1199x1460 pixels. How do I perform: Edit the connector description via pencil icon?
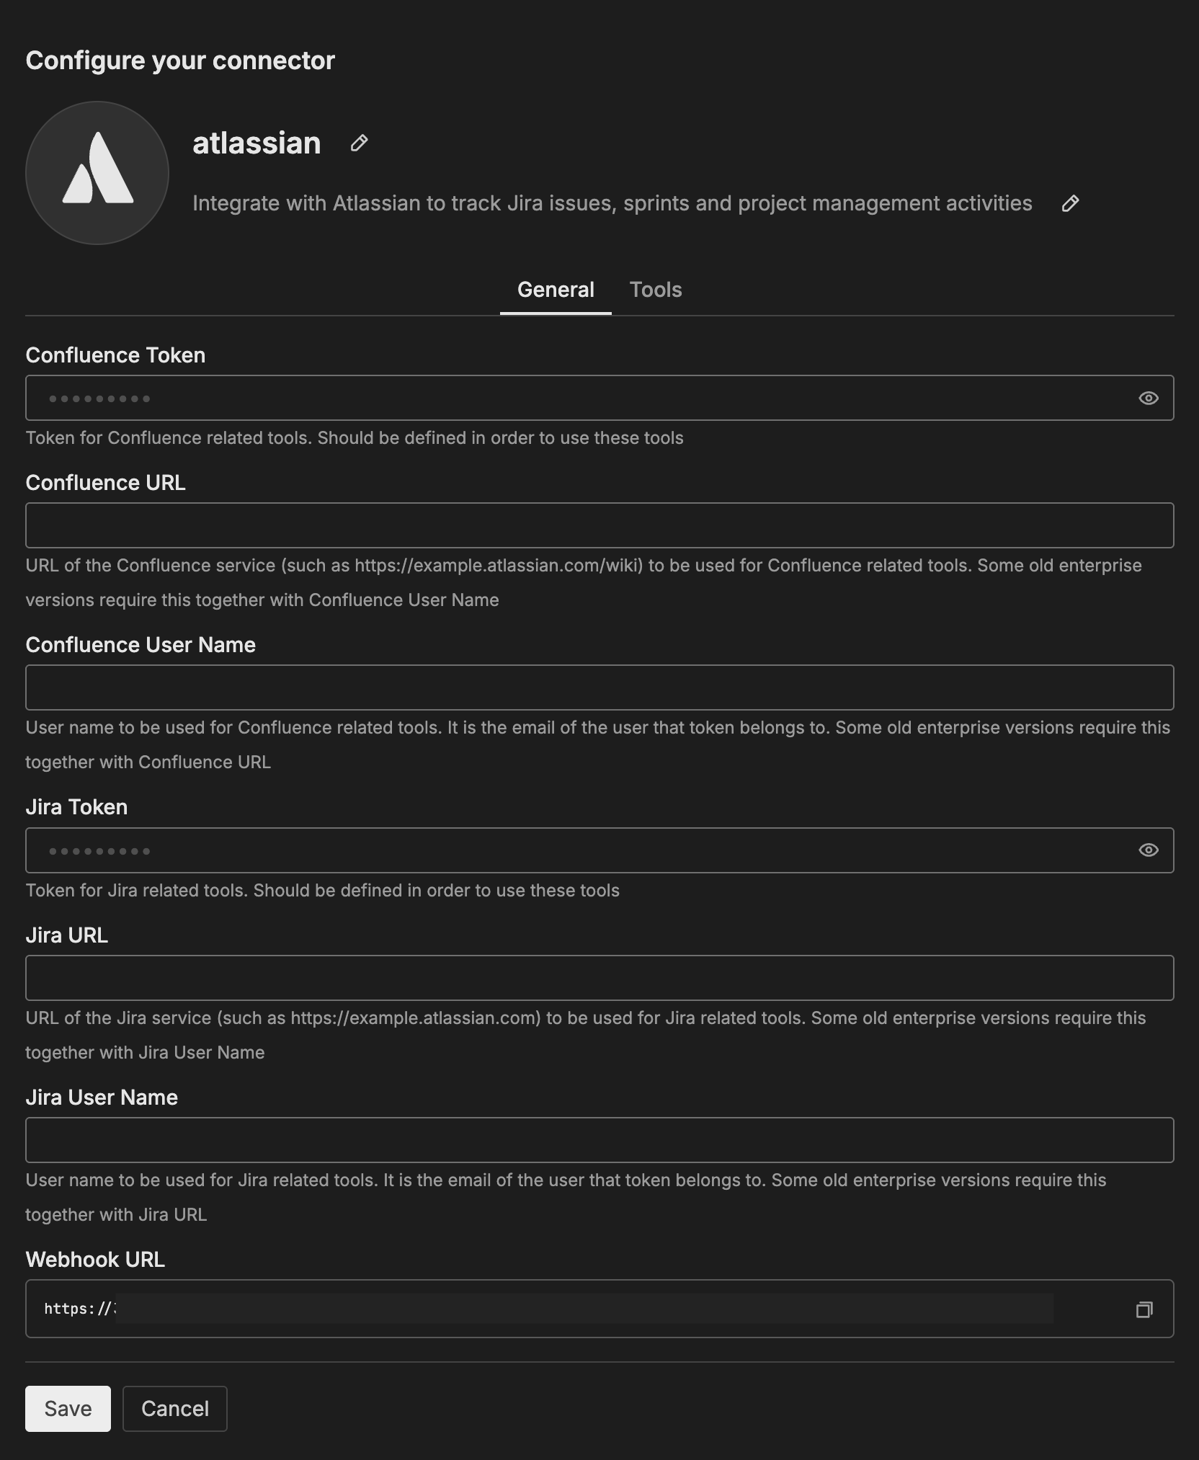click(1069, 203)
